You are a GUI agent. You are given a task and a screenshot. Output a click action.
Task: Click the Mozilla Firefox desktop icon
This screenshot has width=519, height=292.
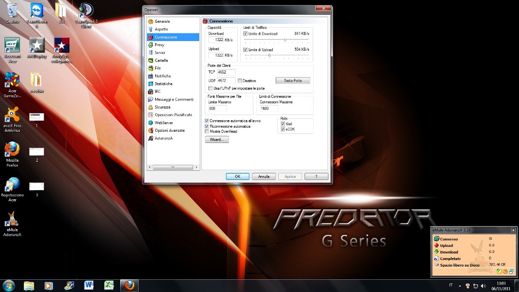(12, 150)
